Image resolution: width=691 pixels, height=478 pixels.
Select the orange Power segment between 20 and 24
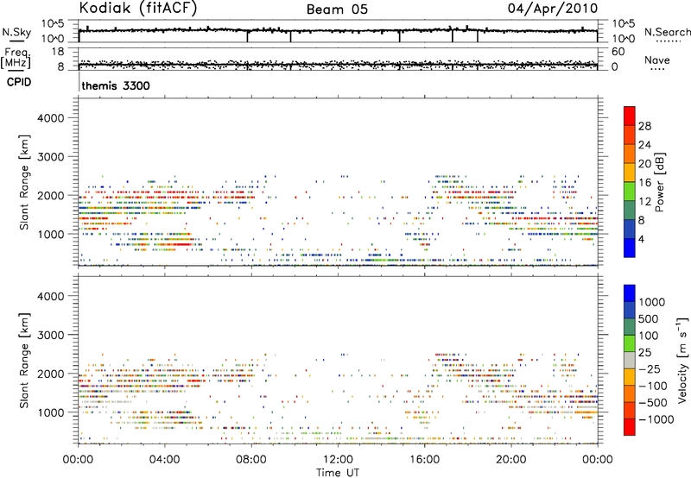point(630,154)
